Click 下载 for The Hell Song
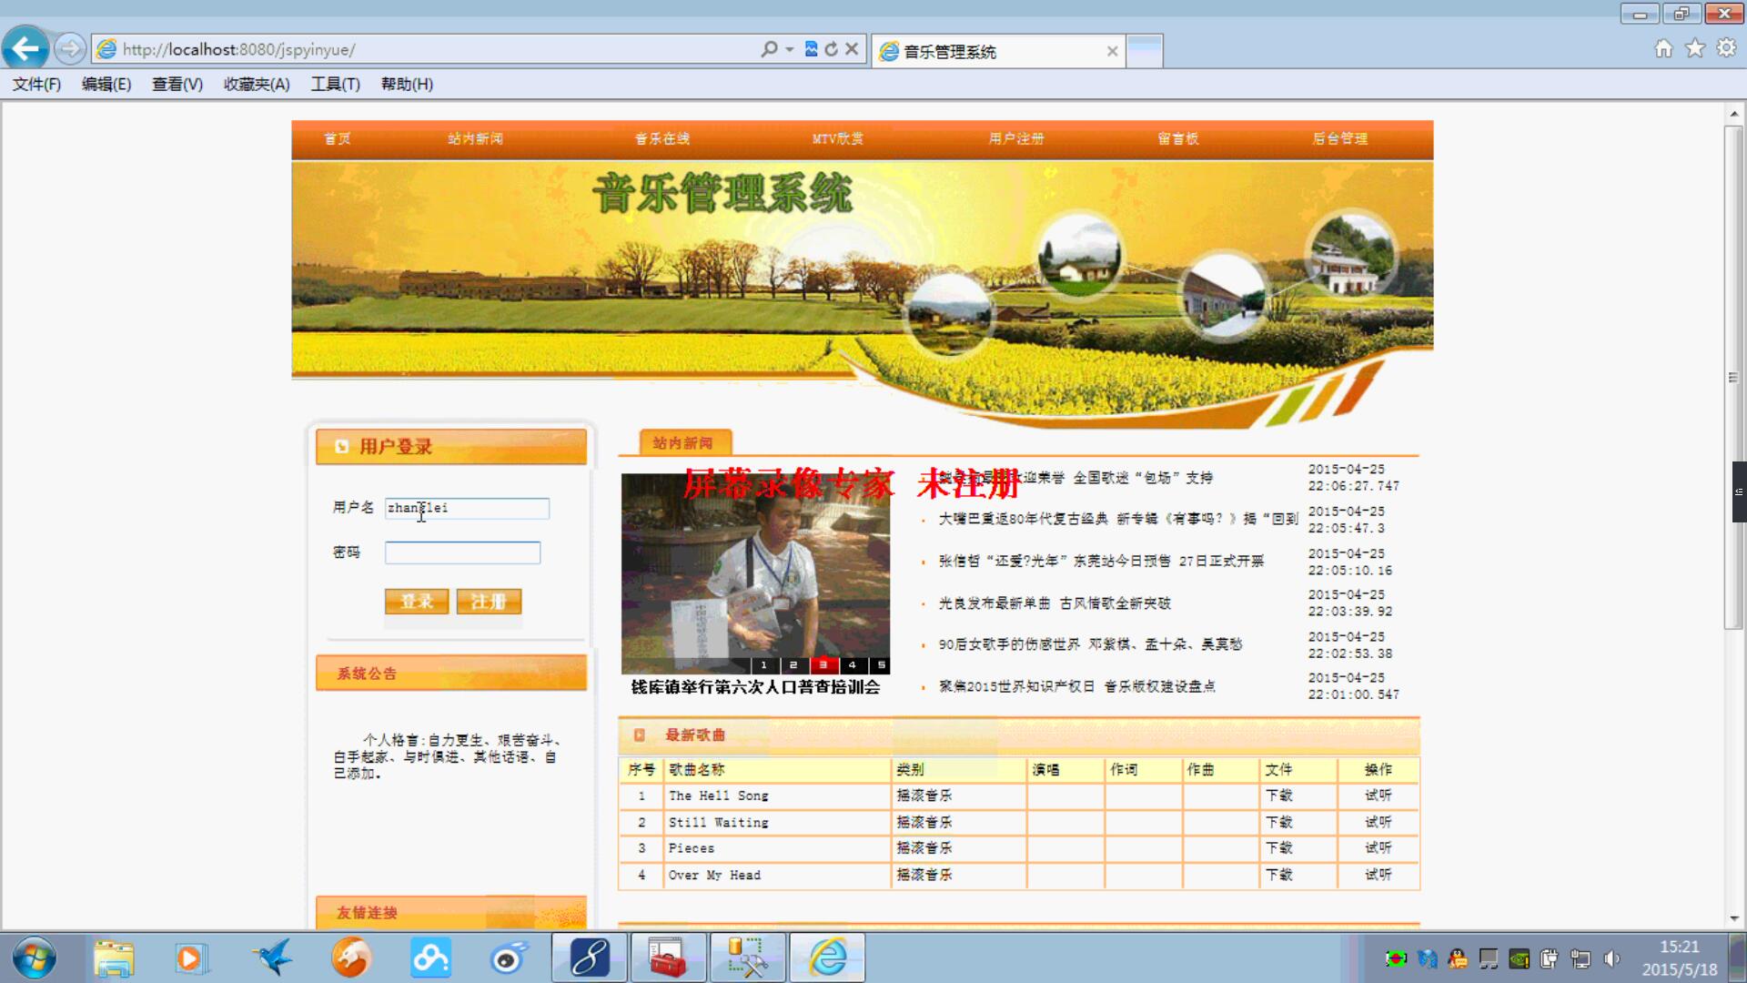Viewport: 1747px width, 983px height. point(1278,796)
